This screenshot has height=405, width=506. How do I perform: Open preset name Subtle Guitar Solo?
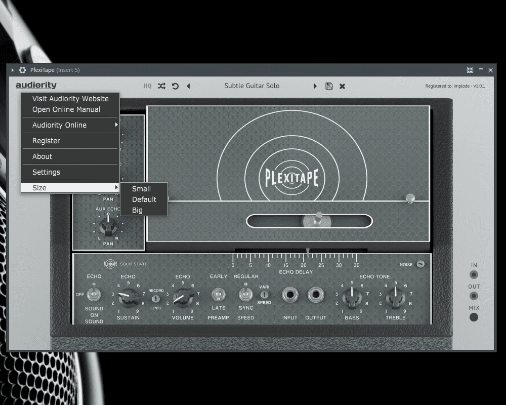(x=252, y=86)
